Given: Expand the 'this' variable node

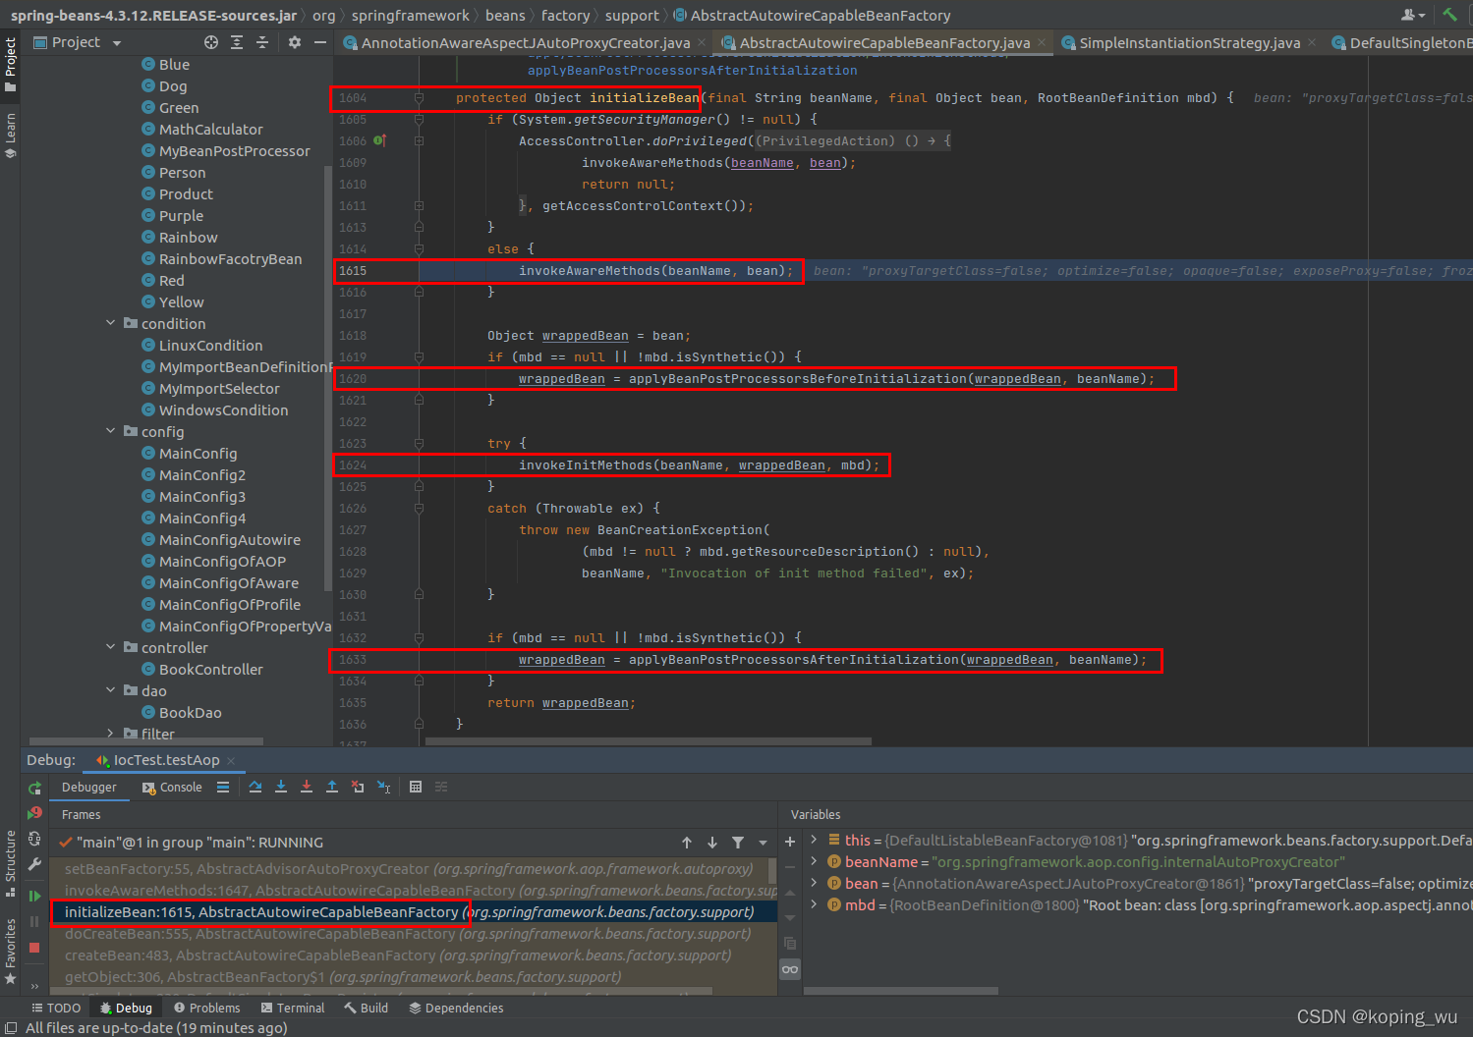Looking at the screenshot, I should 814,840.
